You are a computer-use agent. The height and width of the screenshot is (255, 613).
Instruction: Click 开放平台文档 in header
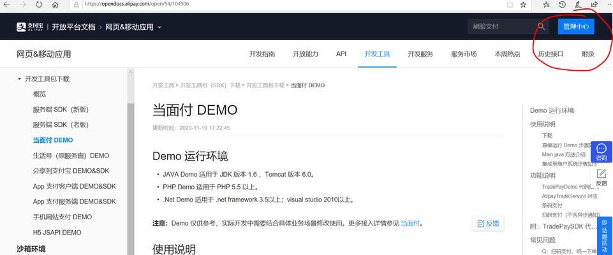point(73,27)
